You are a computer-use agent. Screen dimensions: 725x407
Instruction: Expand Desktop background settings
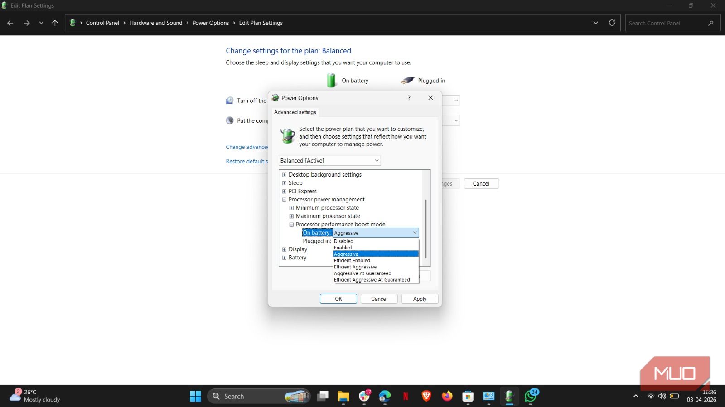(284, 175)
